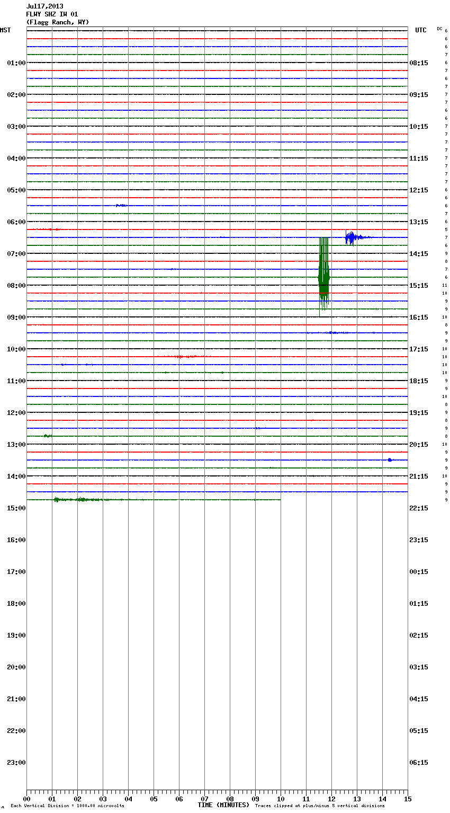Click the '18:00' MST hour label

16,604
